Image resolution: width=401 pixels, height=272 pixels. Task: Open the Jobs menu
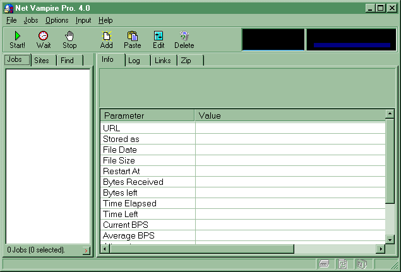coord(31,20)
